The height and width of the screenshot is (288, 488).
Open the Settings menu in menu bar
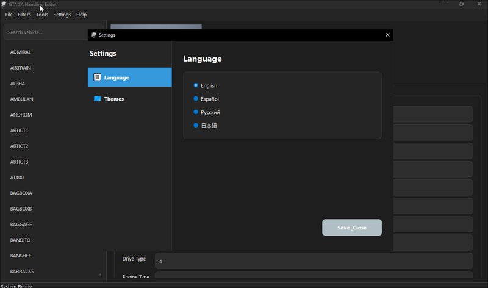click(x=62, y=15)
